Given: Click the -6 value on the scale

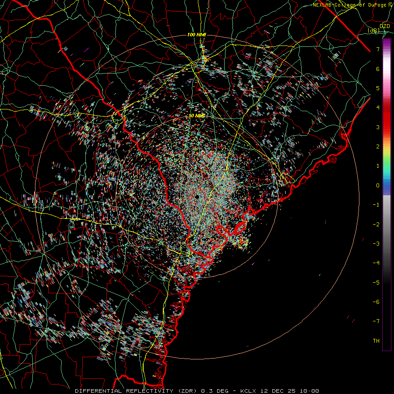Looking at the screenshot, I should [376, 302].
